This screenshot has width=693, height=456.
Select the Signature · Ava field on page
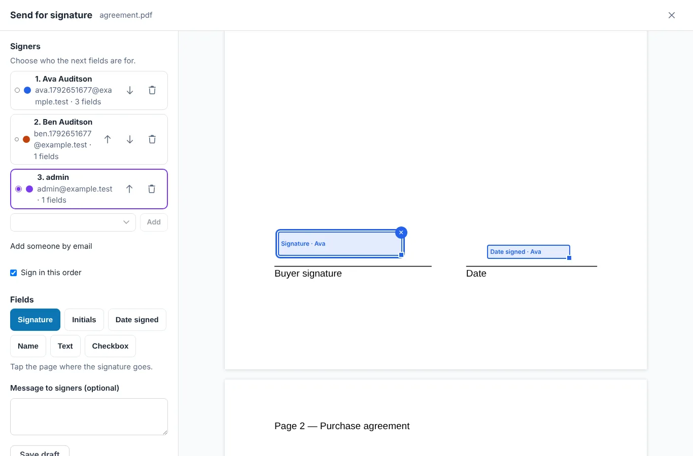point(339,244)
